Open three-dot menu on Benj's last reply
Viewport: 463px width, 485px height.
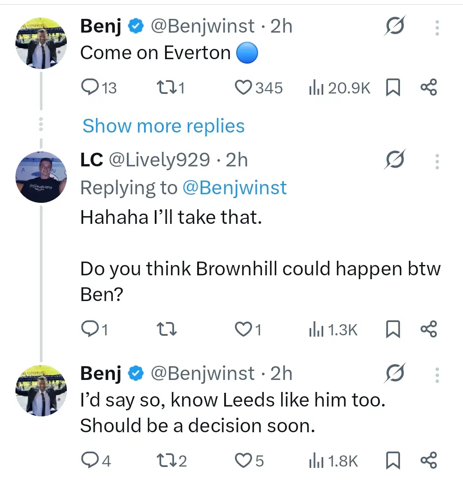click(437, 375)
